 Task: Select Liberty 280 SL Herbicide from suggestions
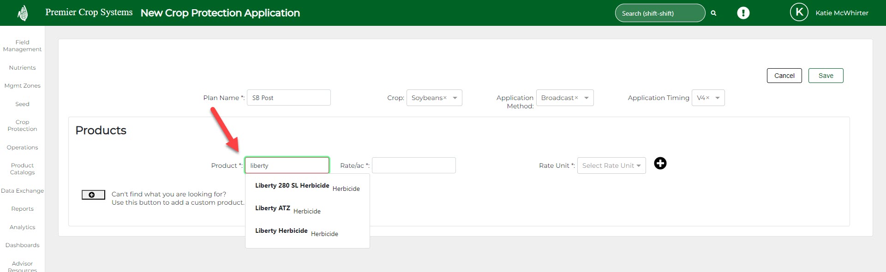tap(292, 186)
